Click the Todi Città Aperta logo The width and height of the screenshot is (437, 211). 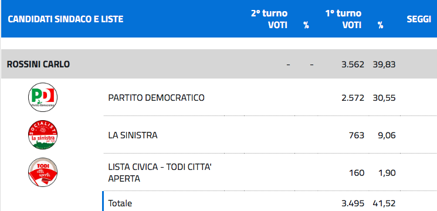pyautogui.click(x=43, y=172)
